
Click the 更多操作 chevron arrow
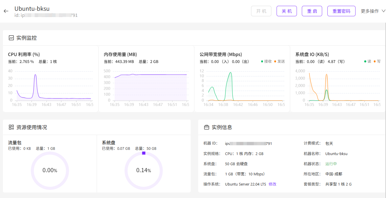coord(383,11)
